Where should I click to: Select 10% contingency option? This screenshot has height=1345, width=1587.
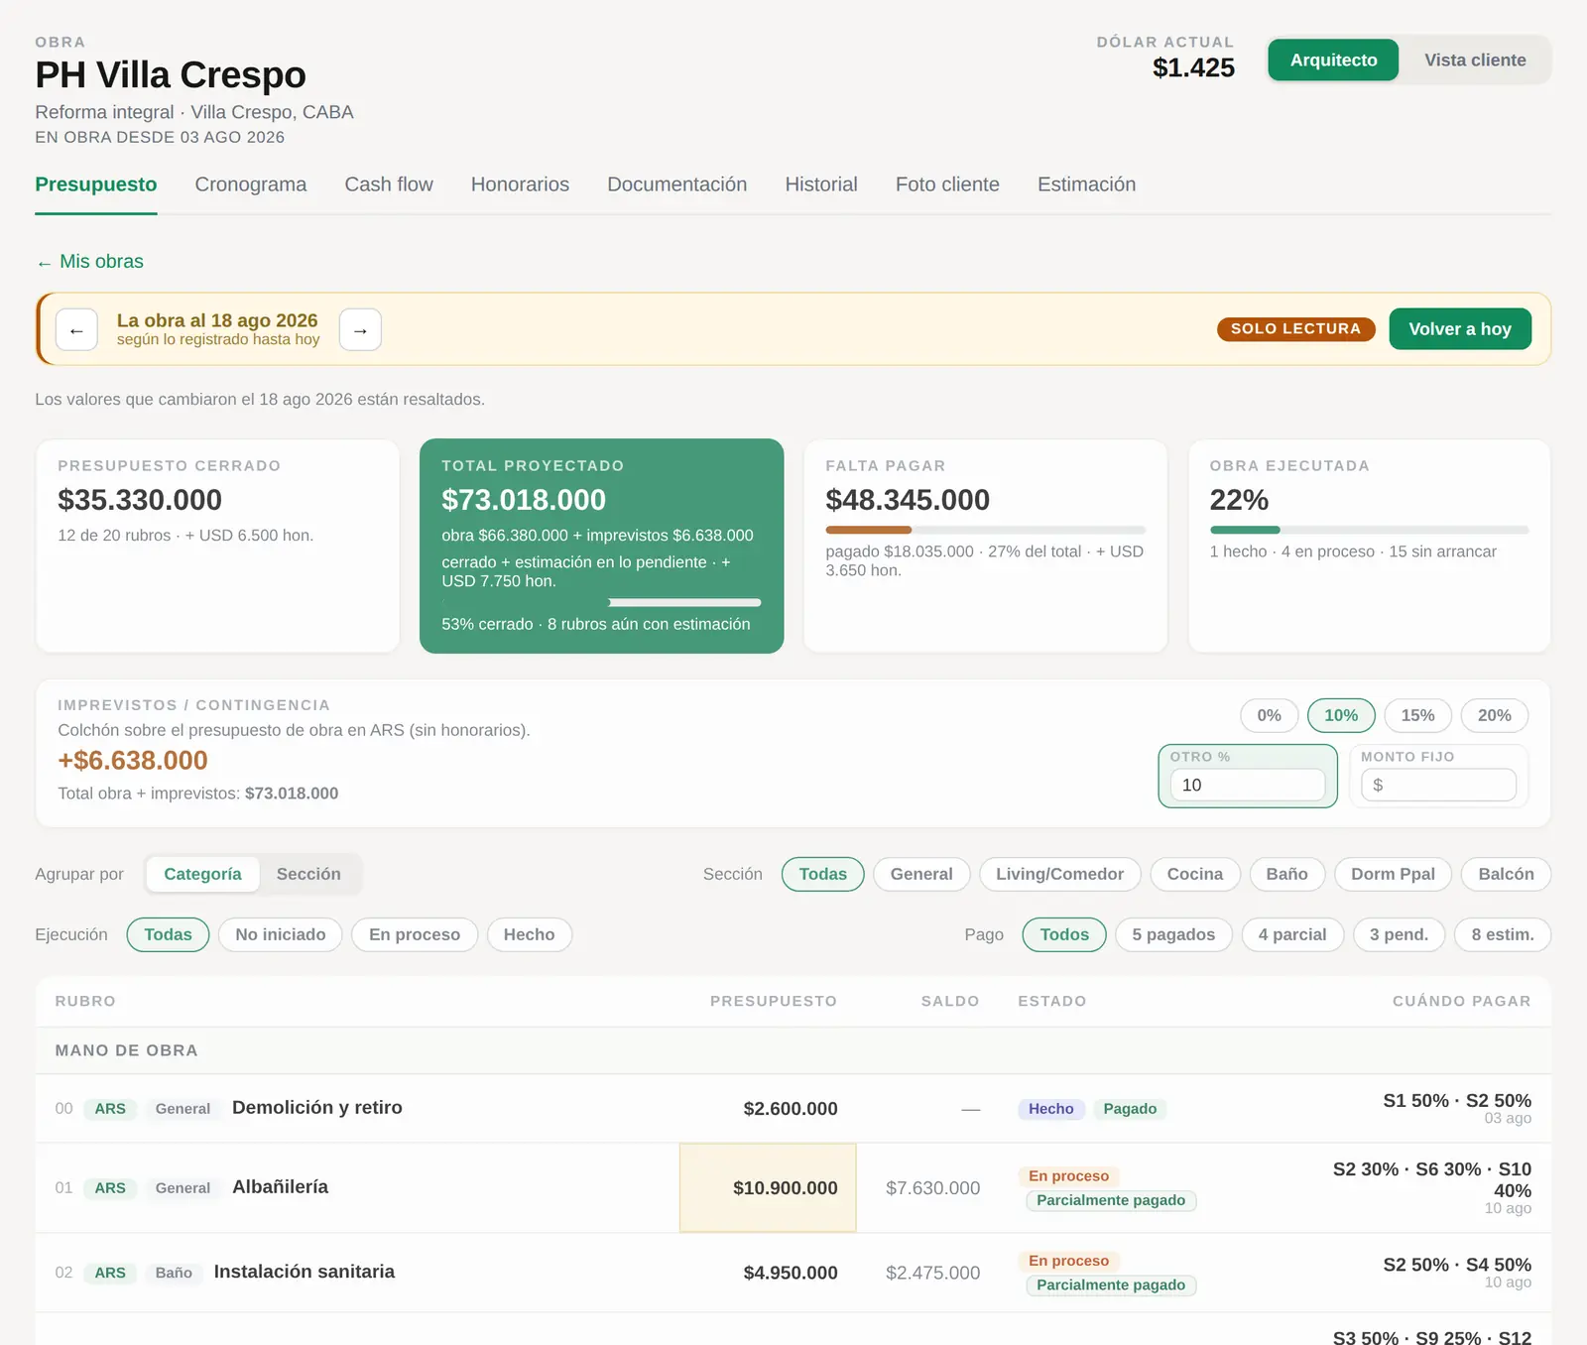[1341, 715]
